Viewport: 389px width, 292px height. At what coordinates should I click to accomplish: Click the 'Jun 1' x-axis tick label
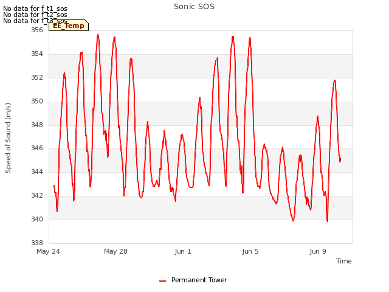tap(183, 251)
